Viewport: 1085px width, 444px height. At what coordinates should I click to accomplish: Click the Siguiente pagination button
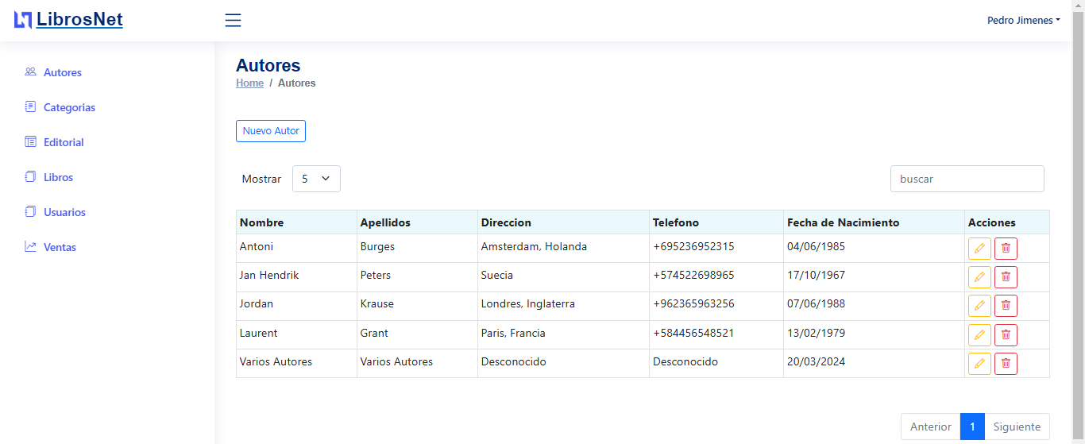point(1017,427)
